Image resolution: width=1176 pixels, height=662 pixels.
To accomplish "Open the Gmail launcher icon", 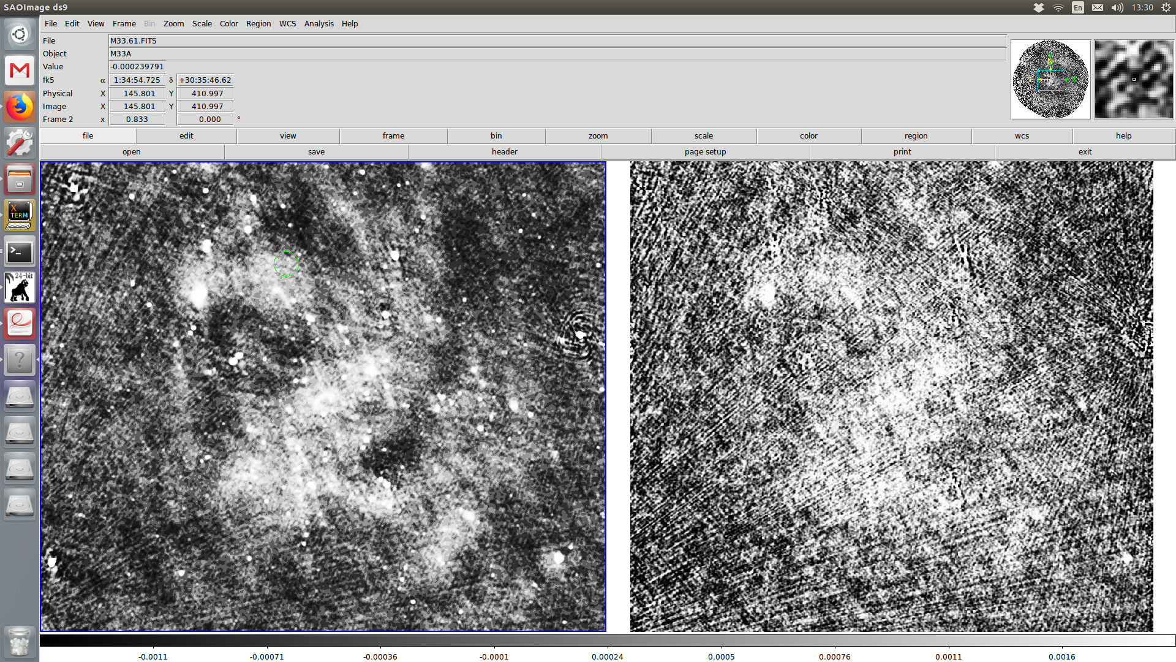I will (20, 70).
